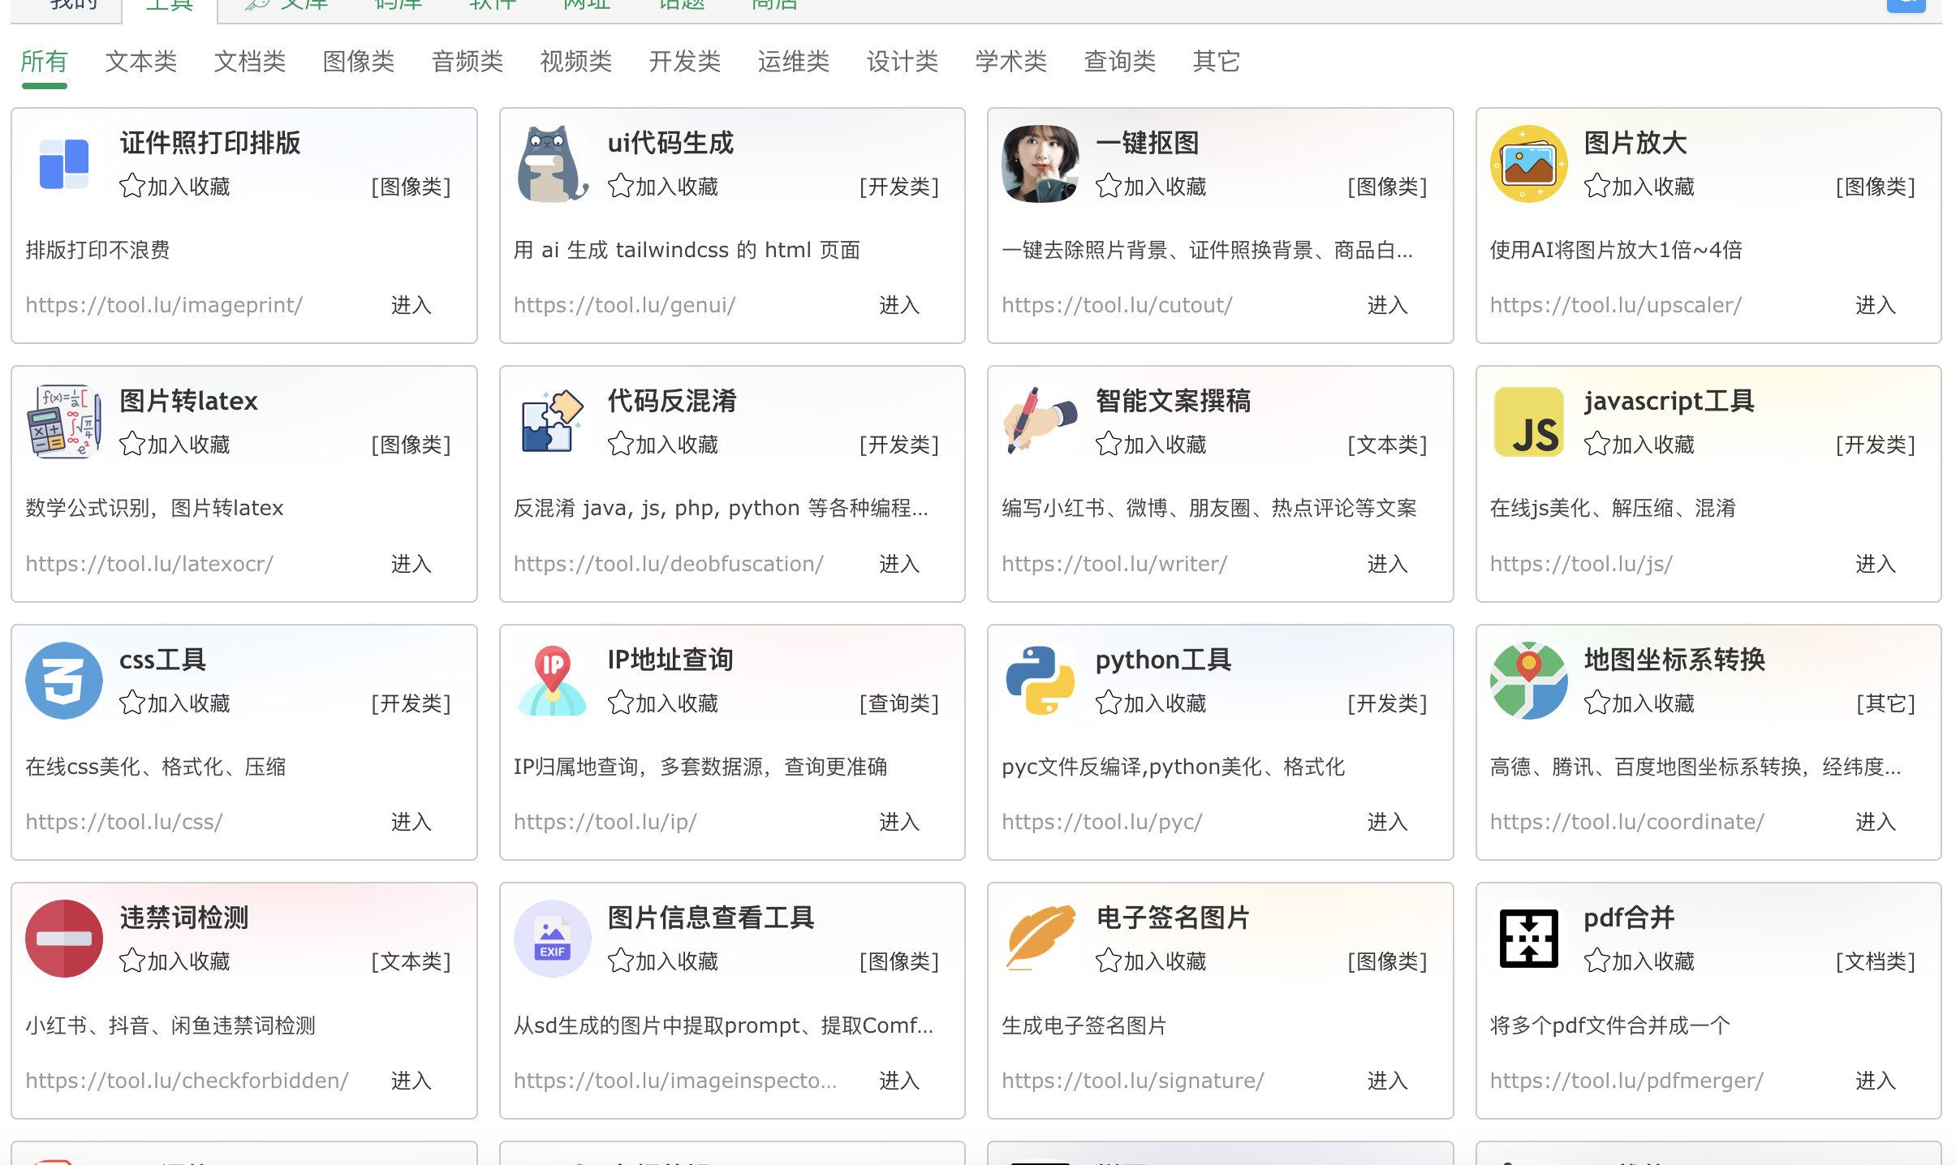The height and width of the screenshot is (1165, 1956).
Task: Toggle 加入收藏 star for 图片转latex
Action: click(x=132, y=445)
